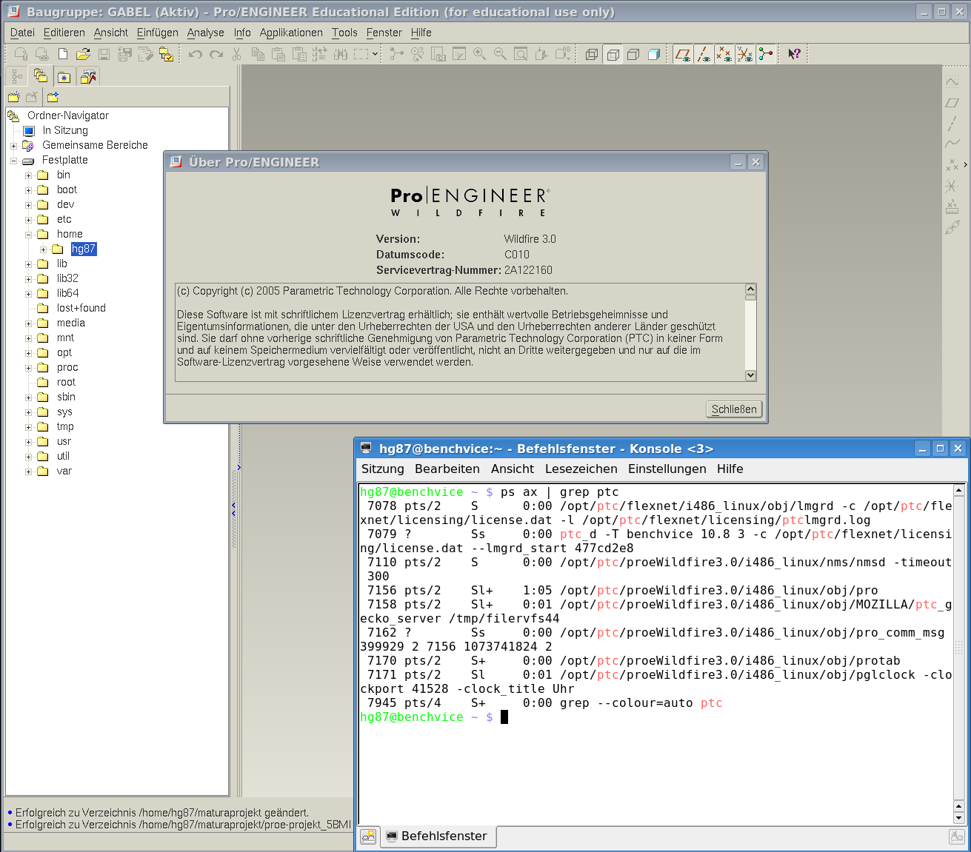This screenshot has height=852, width=971.
Task: Open Einstellungen menu in Konsole
Action: click(x=667, y=469)
